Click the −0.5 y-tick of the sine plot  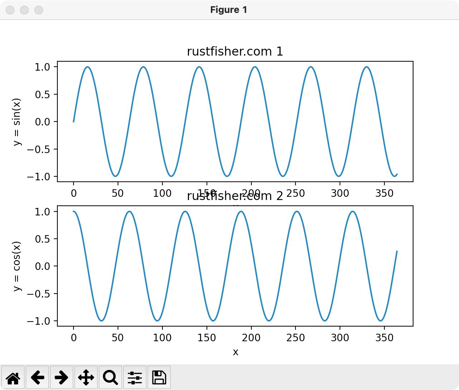tap(39, 149)
